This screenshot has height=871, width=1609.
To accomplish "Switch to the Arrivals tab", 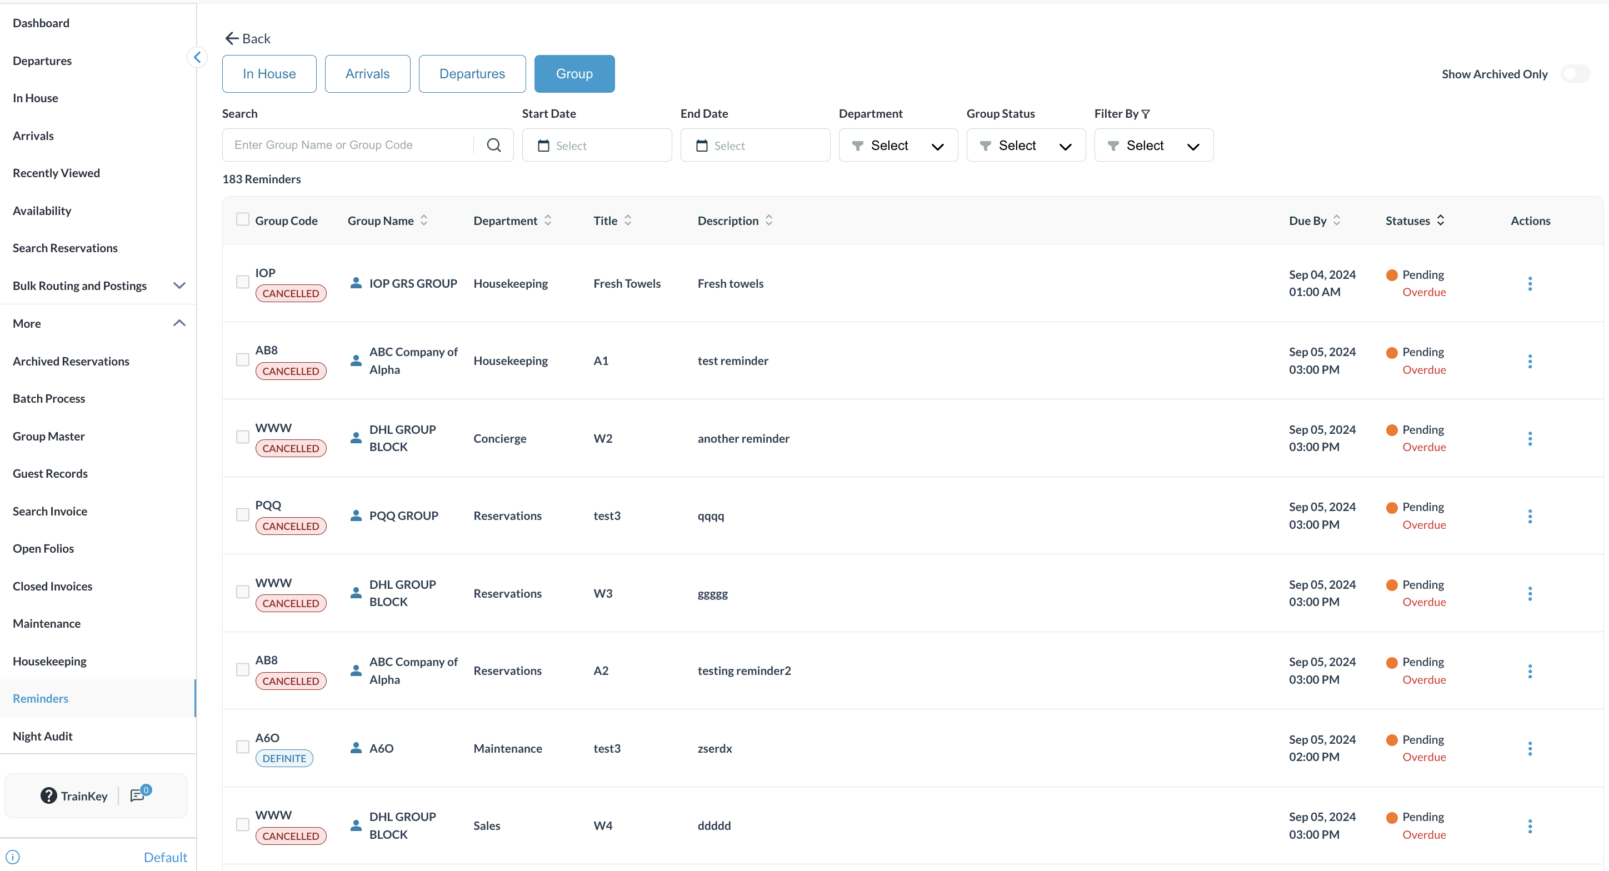I will [367, 74].
